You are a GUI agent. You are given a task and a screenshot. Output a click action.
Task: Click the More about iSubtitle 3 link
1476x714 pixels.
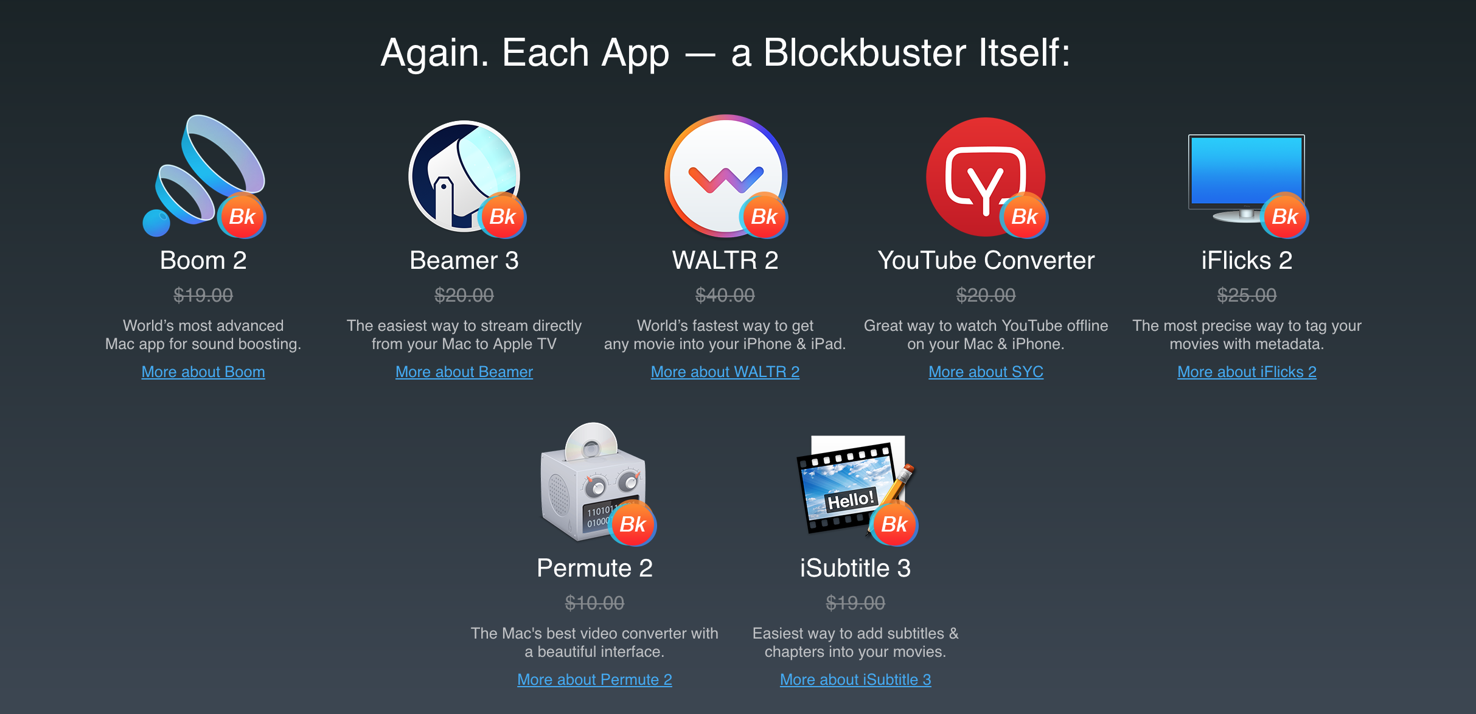[x=855, y=679]
